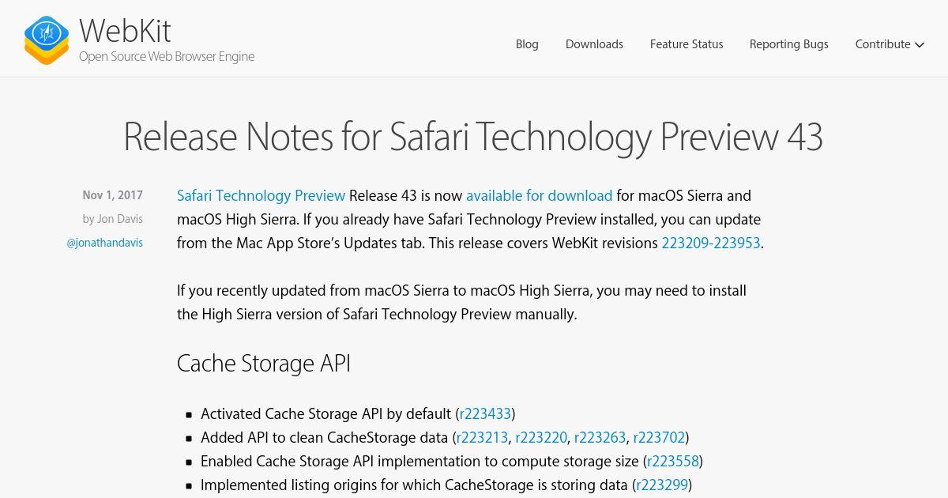View revision r223263

click(600, 437)
